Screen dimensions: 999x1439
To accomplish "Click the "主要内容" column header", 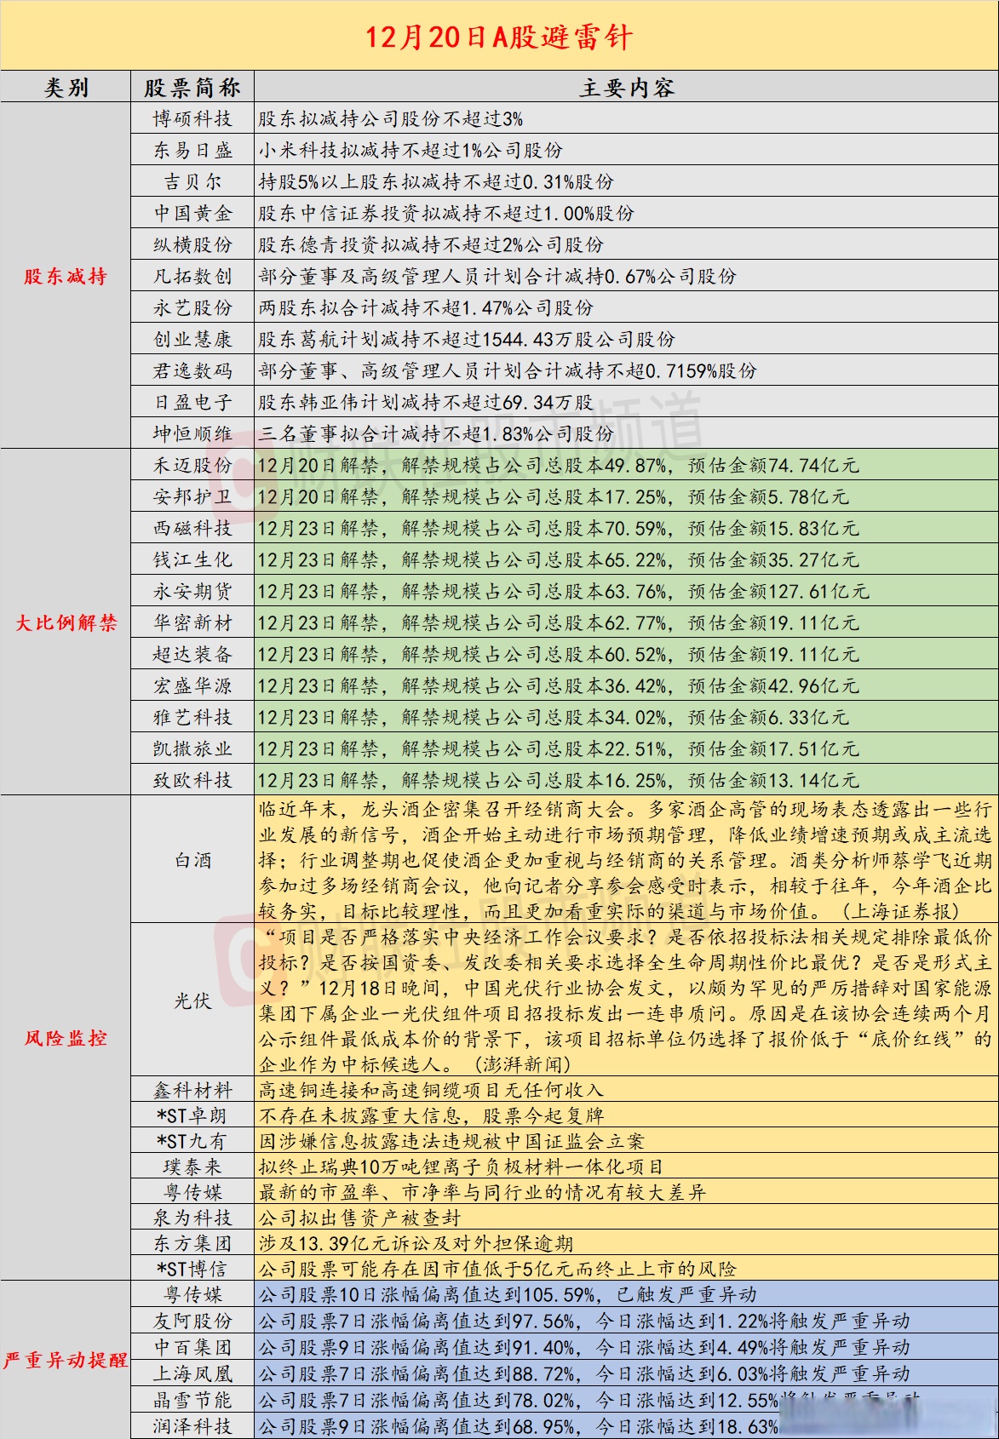I will point(626,88).
